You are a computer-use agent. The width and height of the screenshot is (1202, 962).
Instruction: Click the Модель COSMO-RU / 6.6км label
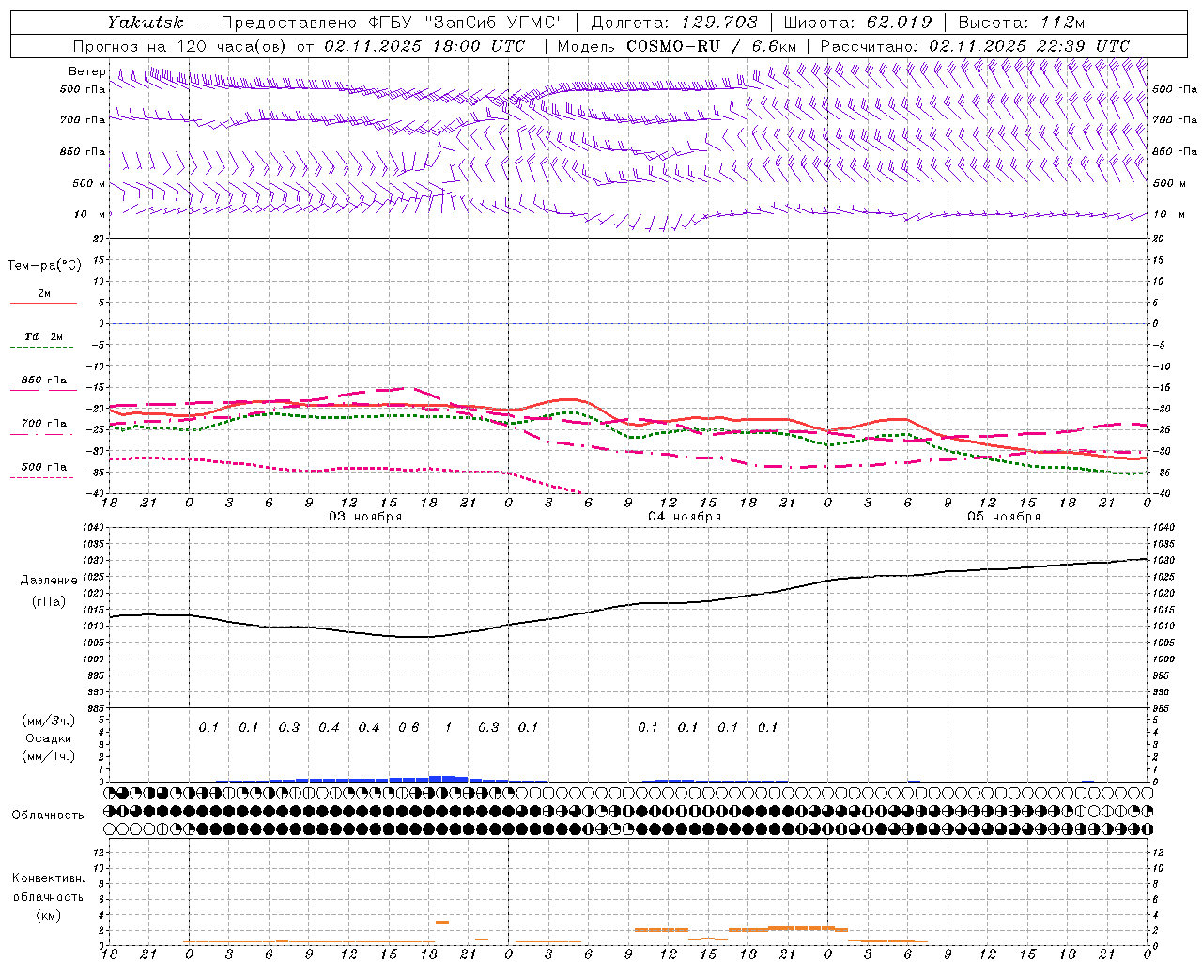677,46
